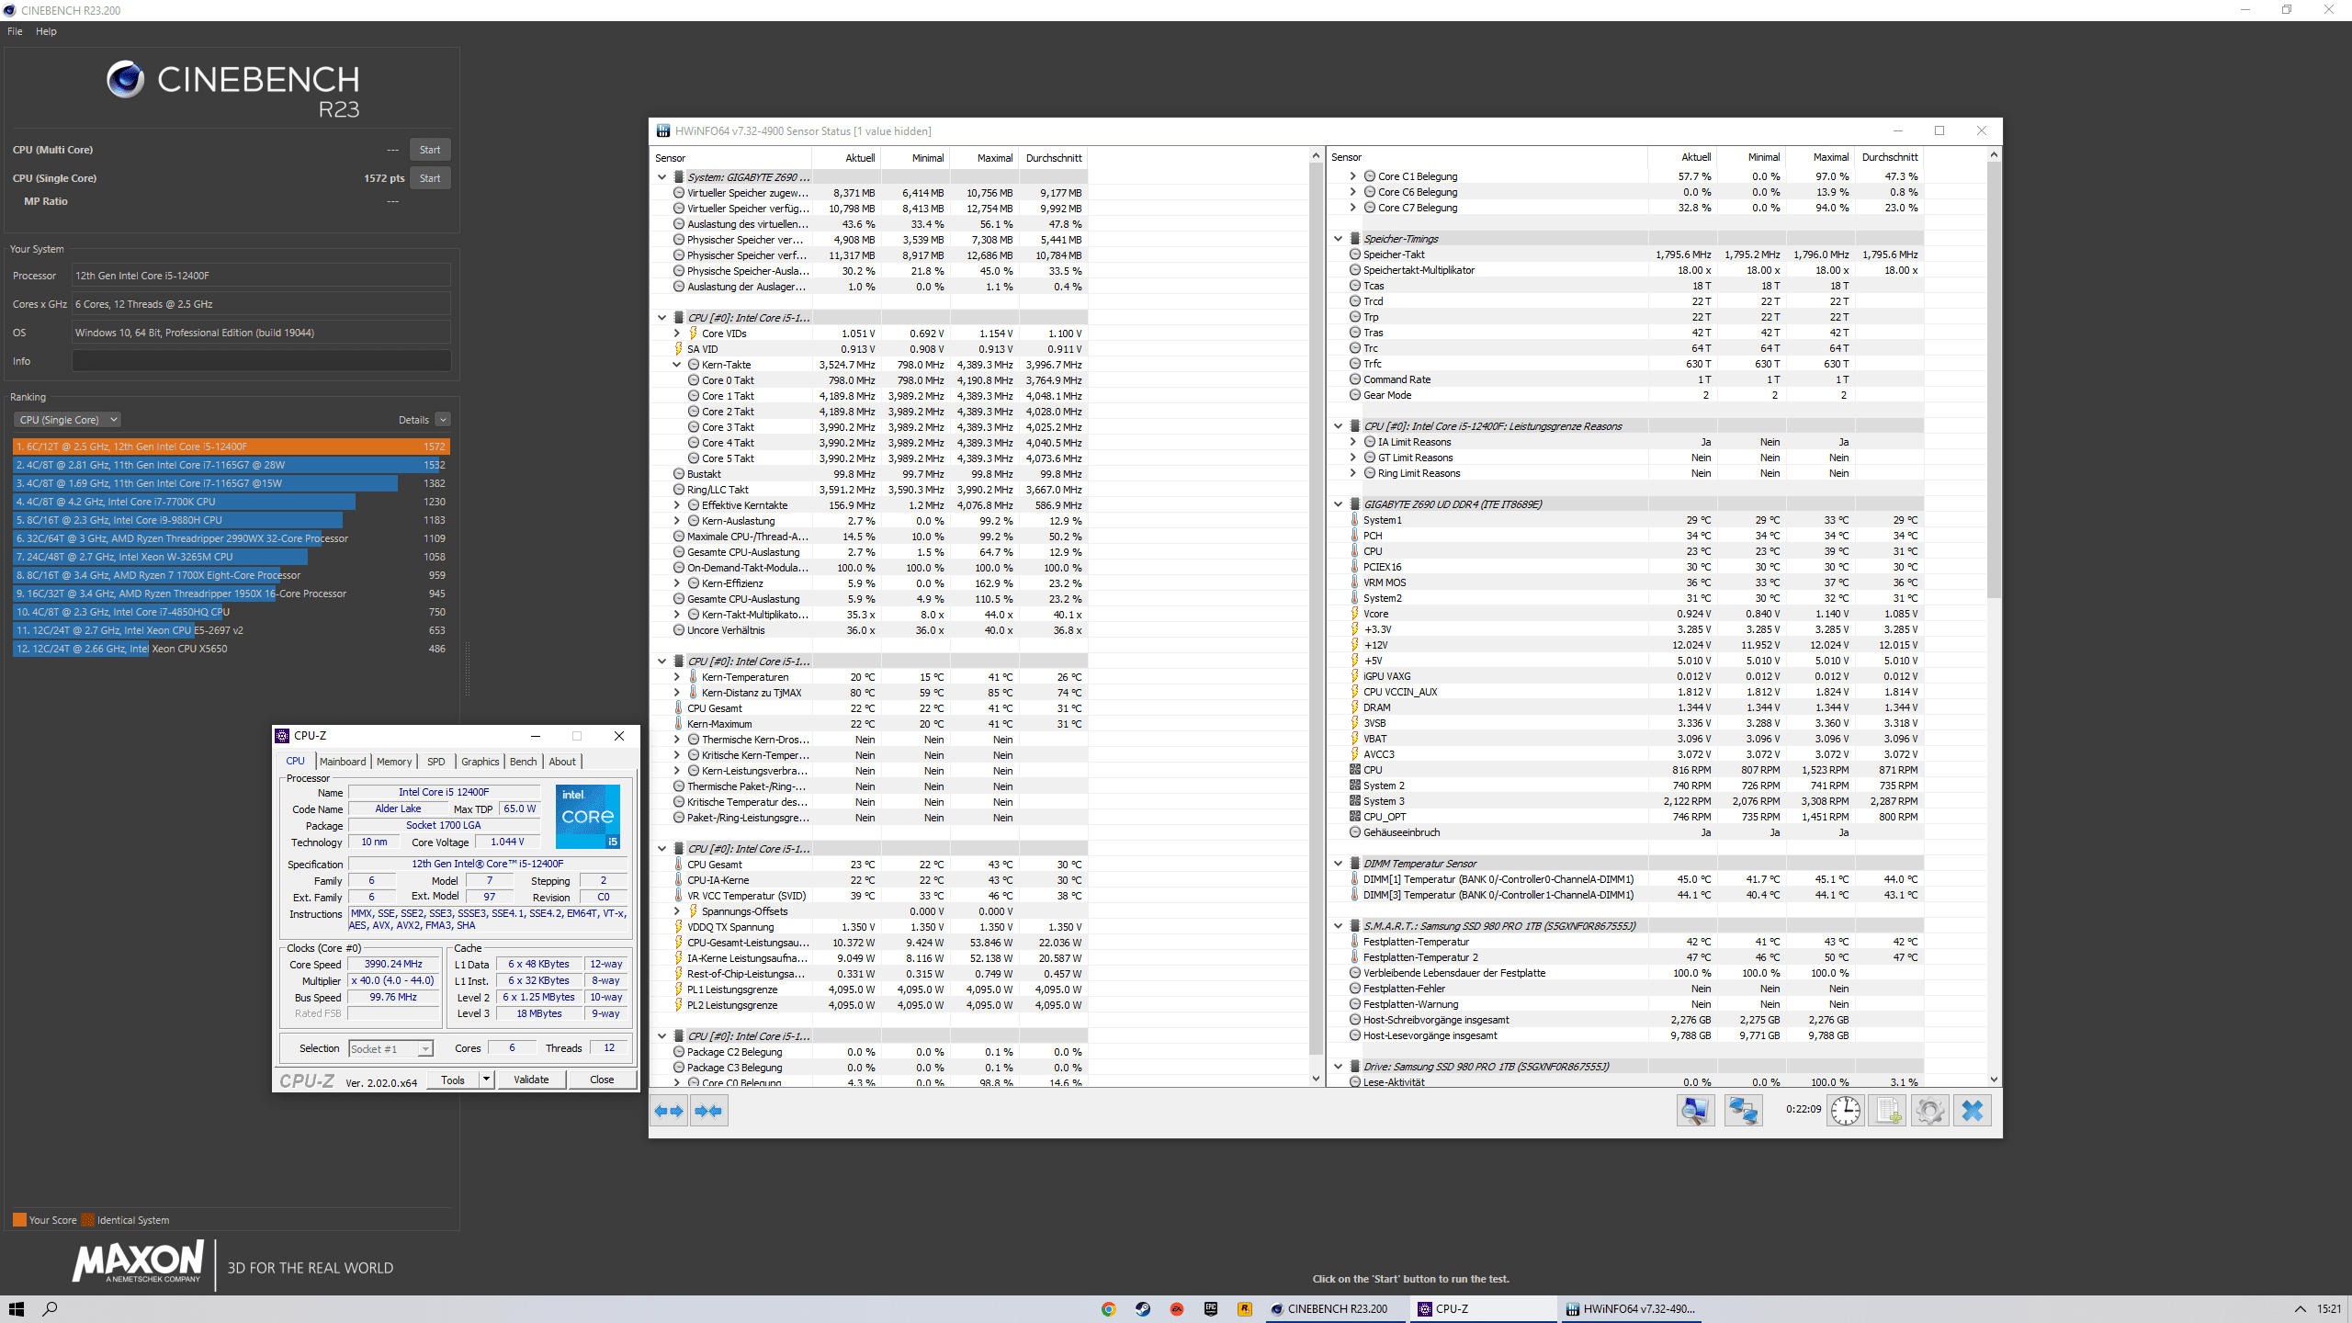This screenshot has height=1323, width=2352.
Task: Start the CPU (Multi Core) test
Action: click(429, 150)
